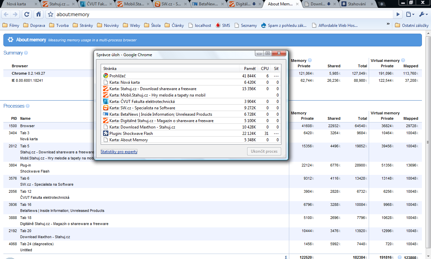Image resolution: width=431 pixels, height=259 pixels.
Task: Switch to the Digitál... tab
Action: (244, 4)
